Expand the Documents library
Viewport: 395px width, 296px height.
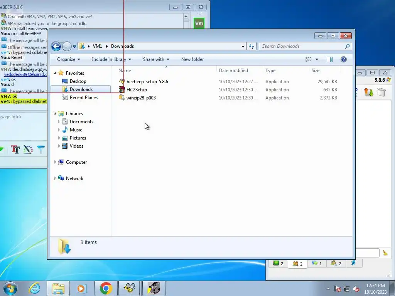coord(59,121)
